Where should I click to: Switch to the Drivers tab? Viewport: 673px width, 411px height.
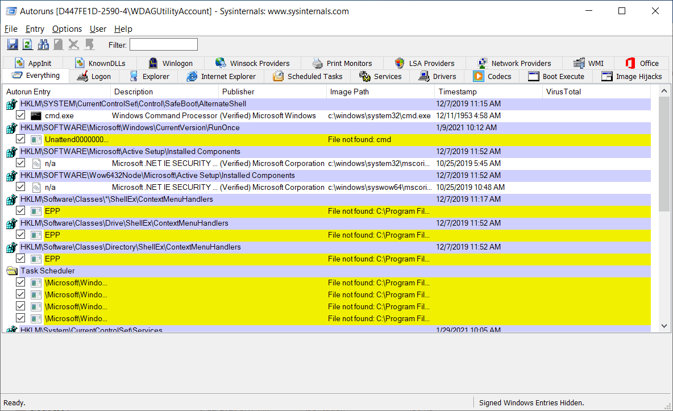(437, 76)
